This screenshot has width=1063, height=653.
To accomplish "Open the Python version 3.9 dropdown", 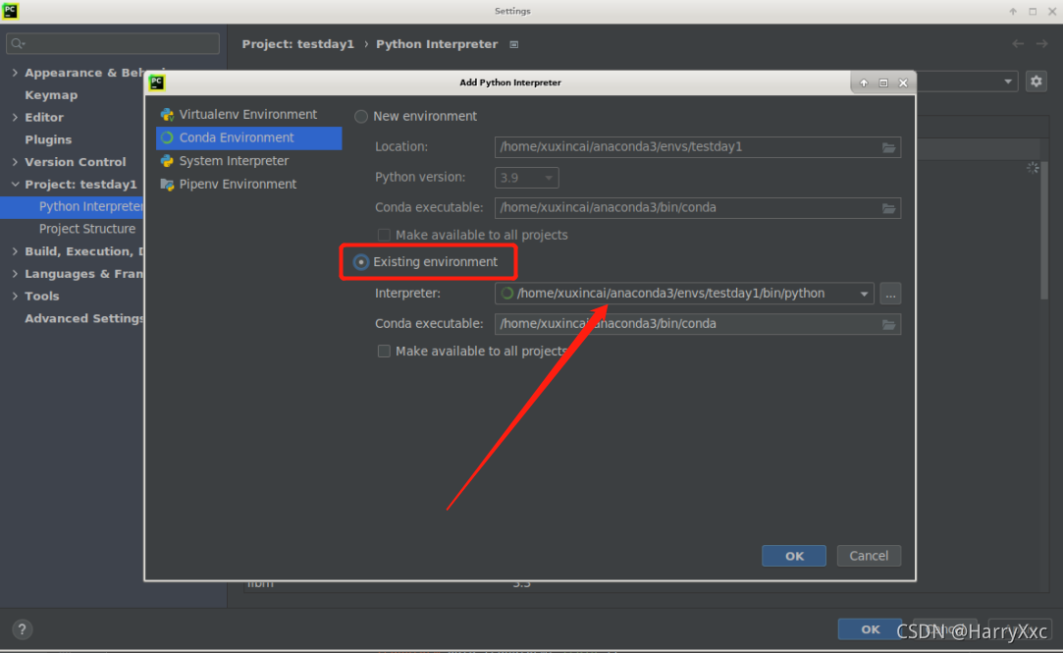I will click(x=527, y=178).
